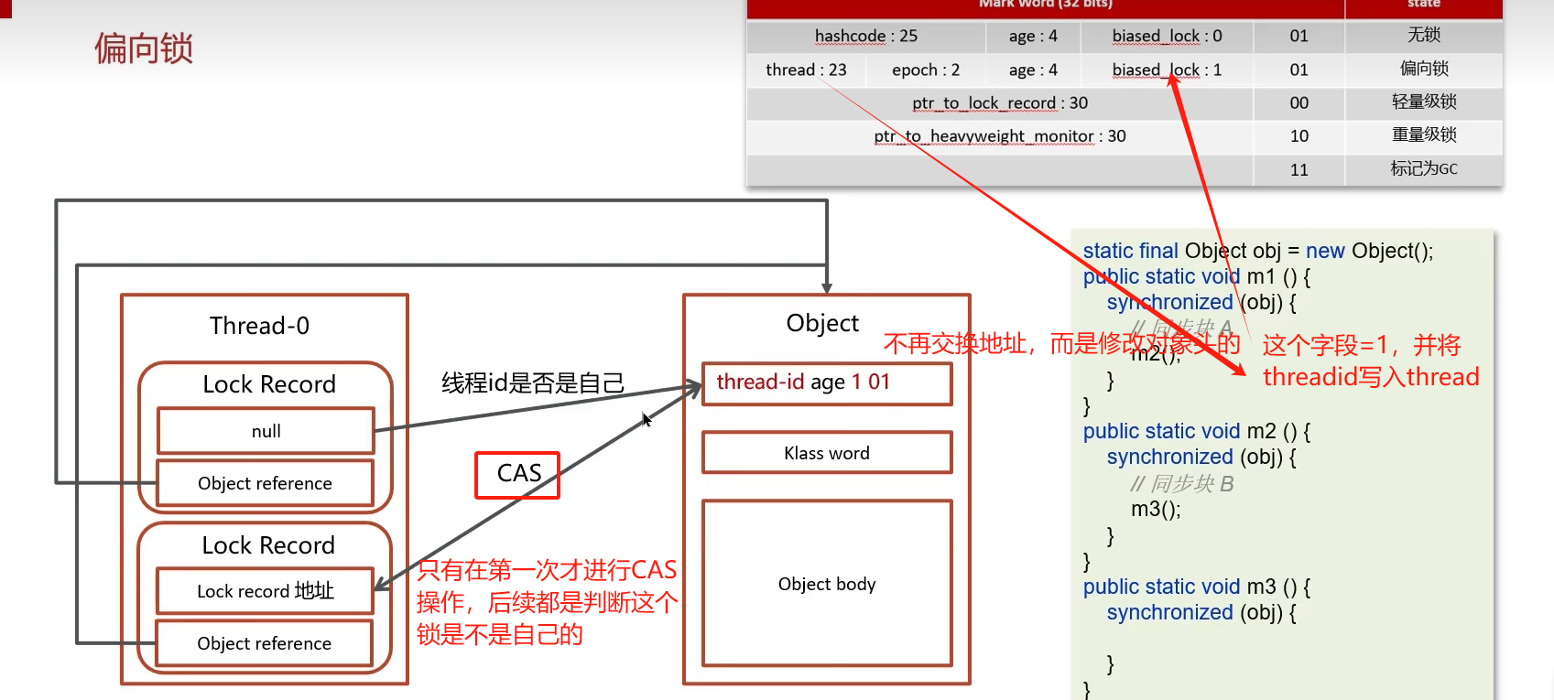
Task: Click the '01' flag in the 无锁 row
Action: [1299, 36]
